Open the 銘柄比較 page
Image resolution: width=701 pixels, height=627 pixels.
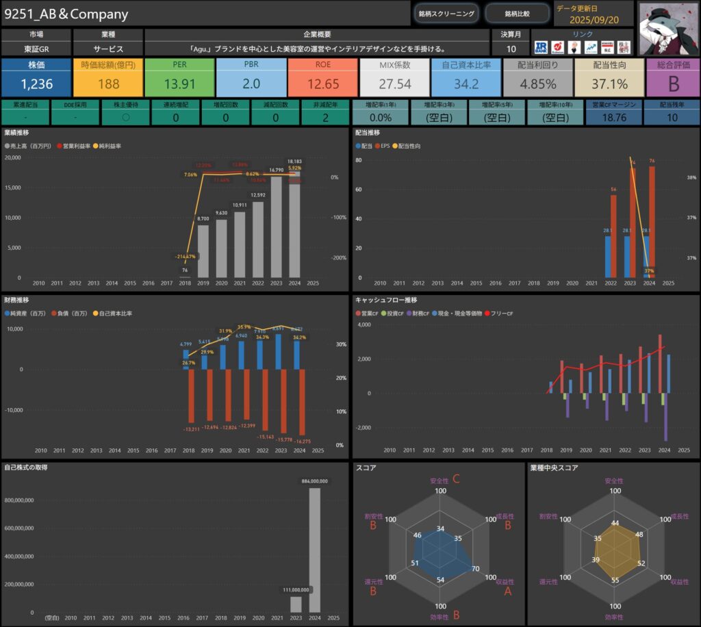tap(517, 14)
